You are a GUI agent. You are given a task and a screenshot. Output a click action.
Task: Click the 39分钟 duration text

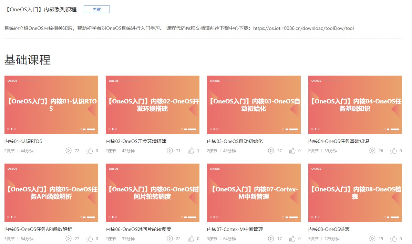pyautogui.click(x=331, y=151)
